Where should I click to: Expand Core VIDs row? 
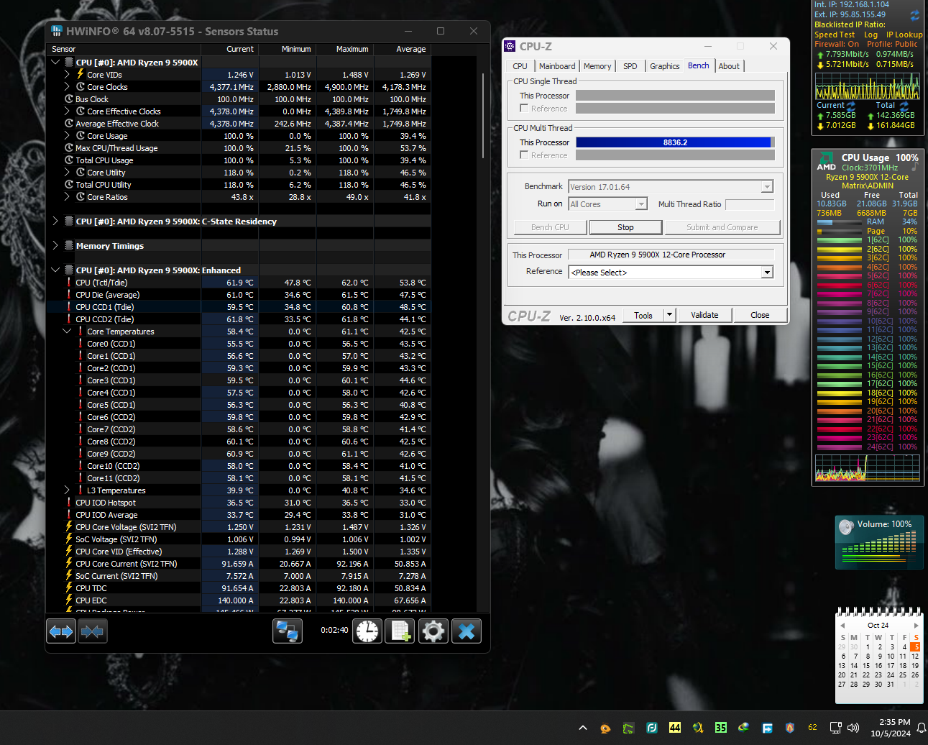67,74
